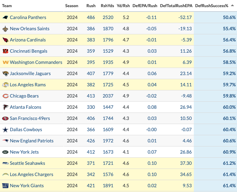Click the -52.17 total rush EPA cell
This screenshot has width=237, height=192.
click(x=185, y=17)
